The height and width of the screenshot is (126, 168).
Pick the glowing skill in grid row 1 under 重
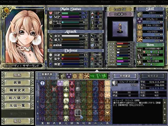pos(43,83)
